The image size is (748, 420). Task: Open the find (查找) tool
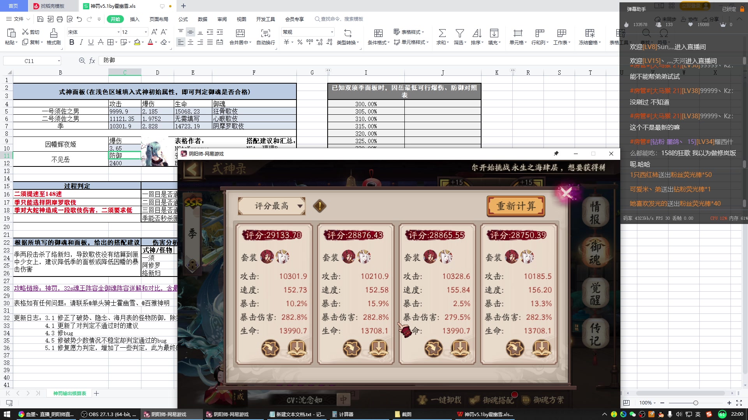646,34
